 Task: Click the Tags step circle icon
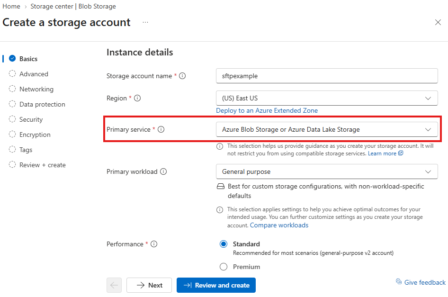coord(12,149)
